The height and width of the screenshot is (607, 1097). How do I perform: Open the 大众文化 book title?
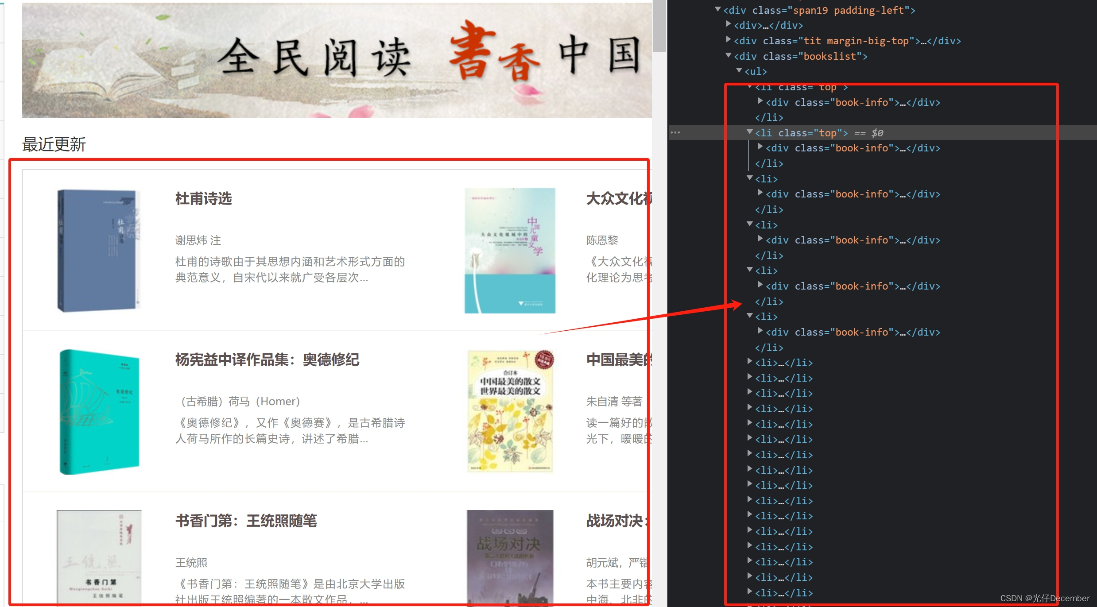coord(618,199)
